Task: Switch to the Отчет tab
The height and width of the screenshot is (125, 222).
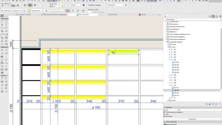Action: tap(142, 15)
